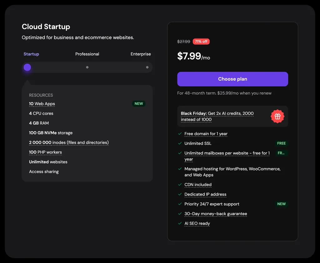Click the Cloud Startup heading

click(x=46, y=27)
